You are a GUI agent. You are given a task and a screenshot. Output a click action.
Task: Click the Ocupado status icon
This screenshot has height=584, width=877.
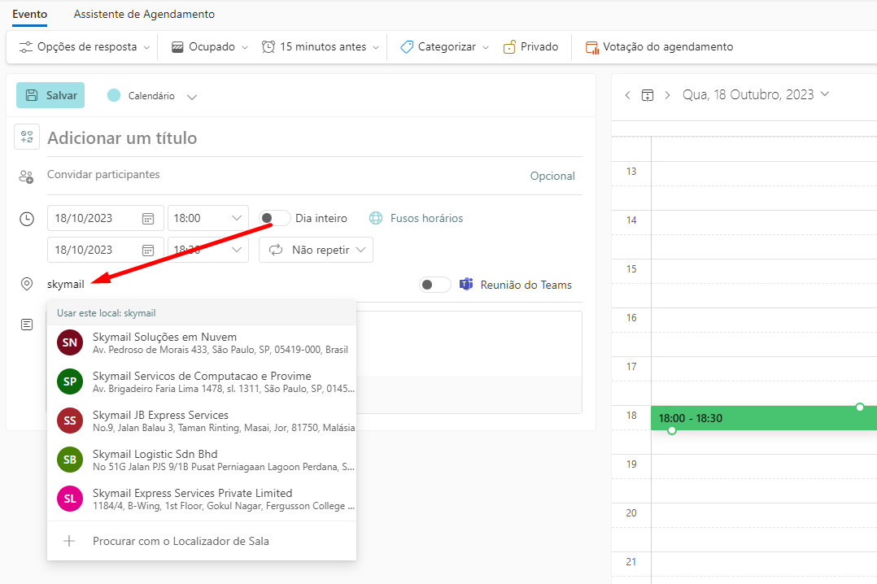[177, 47]
